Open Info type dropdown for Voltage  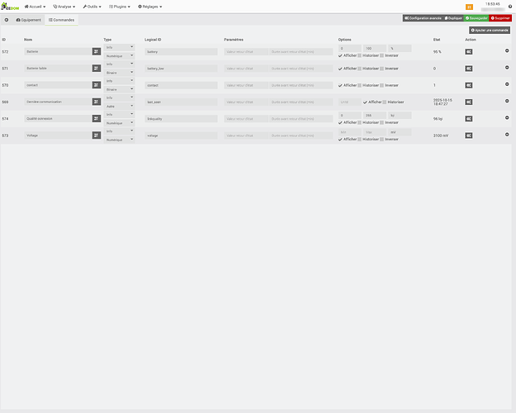[119, 131]
